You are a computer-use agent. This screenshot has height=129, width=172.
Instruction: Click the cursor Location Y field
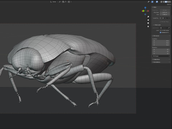[161, 43]
